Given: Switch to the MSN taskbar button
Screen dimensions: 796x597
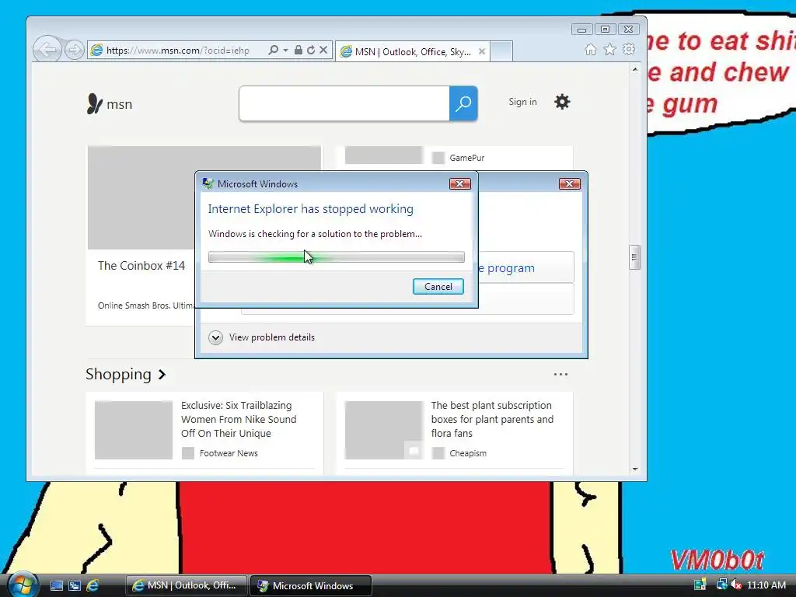Looking at the screenshot, I should [186, 585].
